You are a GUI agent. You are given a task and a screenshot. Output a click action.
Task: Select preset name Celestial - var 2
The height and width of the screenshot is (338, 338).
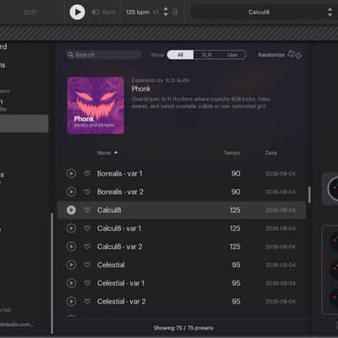pos(122,302)
